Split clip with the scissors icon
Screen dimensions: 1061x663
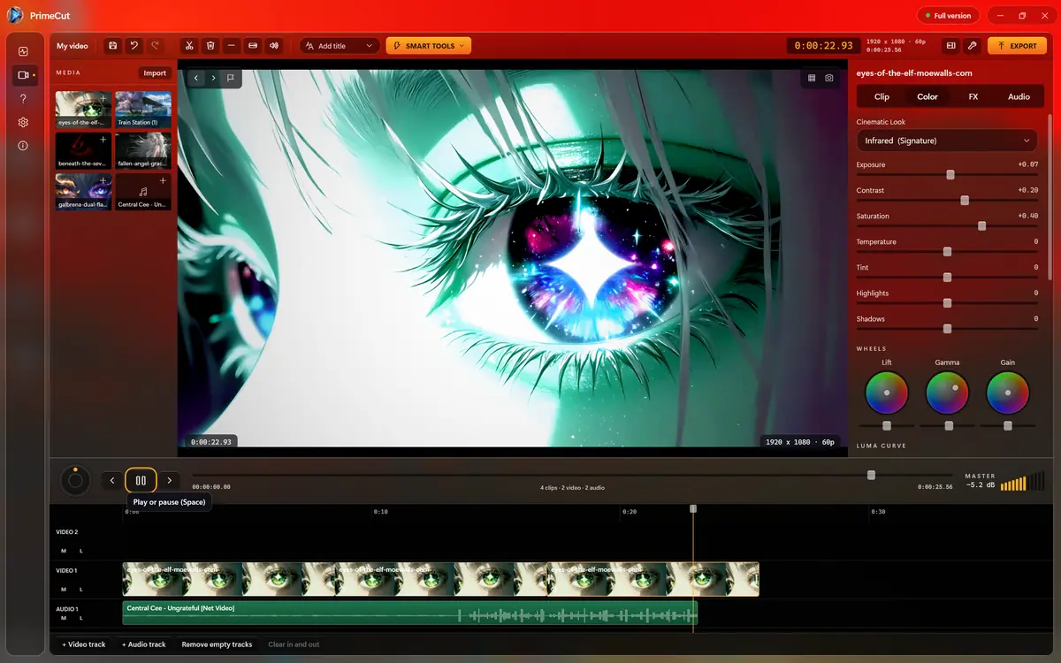[189, 46]
